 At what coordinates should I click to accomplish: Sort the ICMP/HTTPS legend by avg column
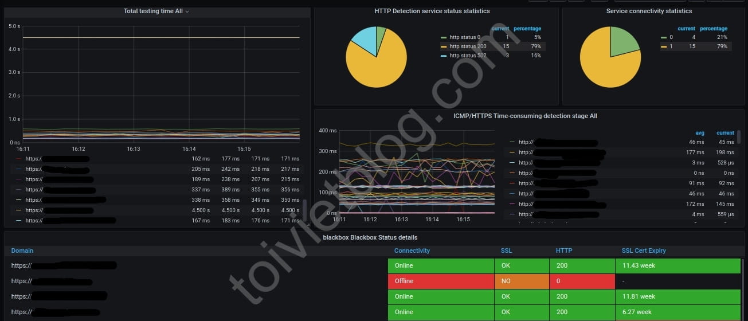(x=700, y=133)
